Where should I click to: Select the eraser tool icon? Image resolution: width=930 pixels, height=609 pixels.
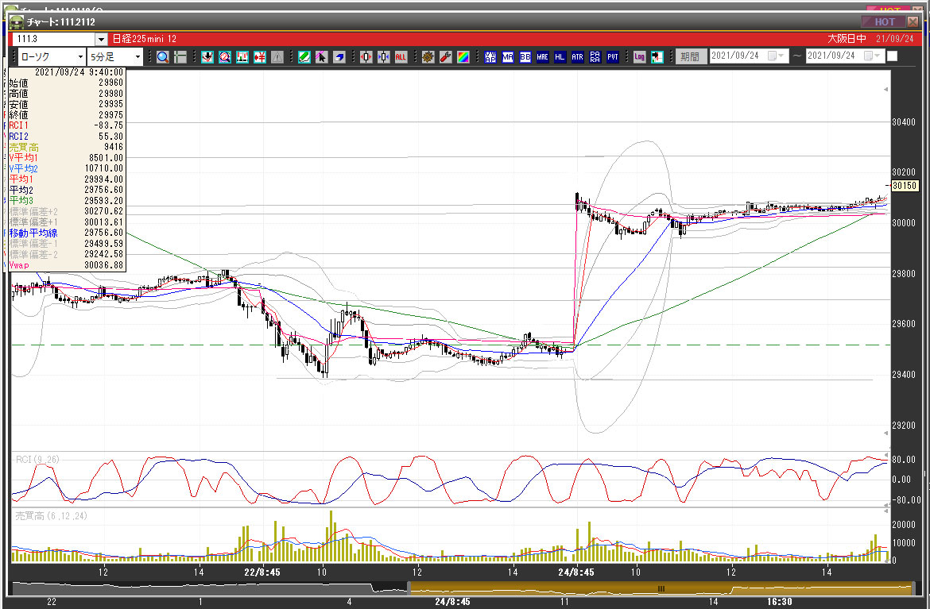[339, 57]
